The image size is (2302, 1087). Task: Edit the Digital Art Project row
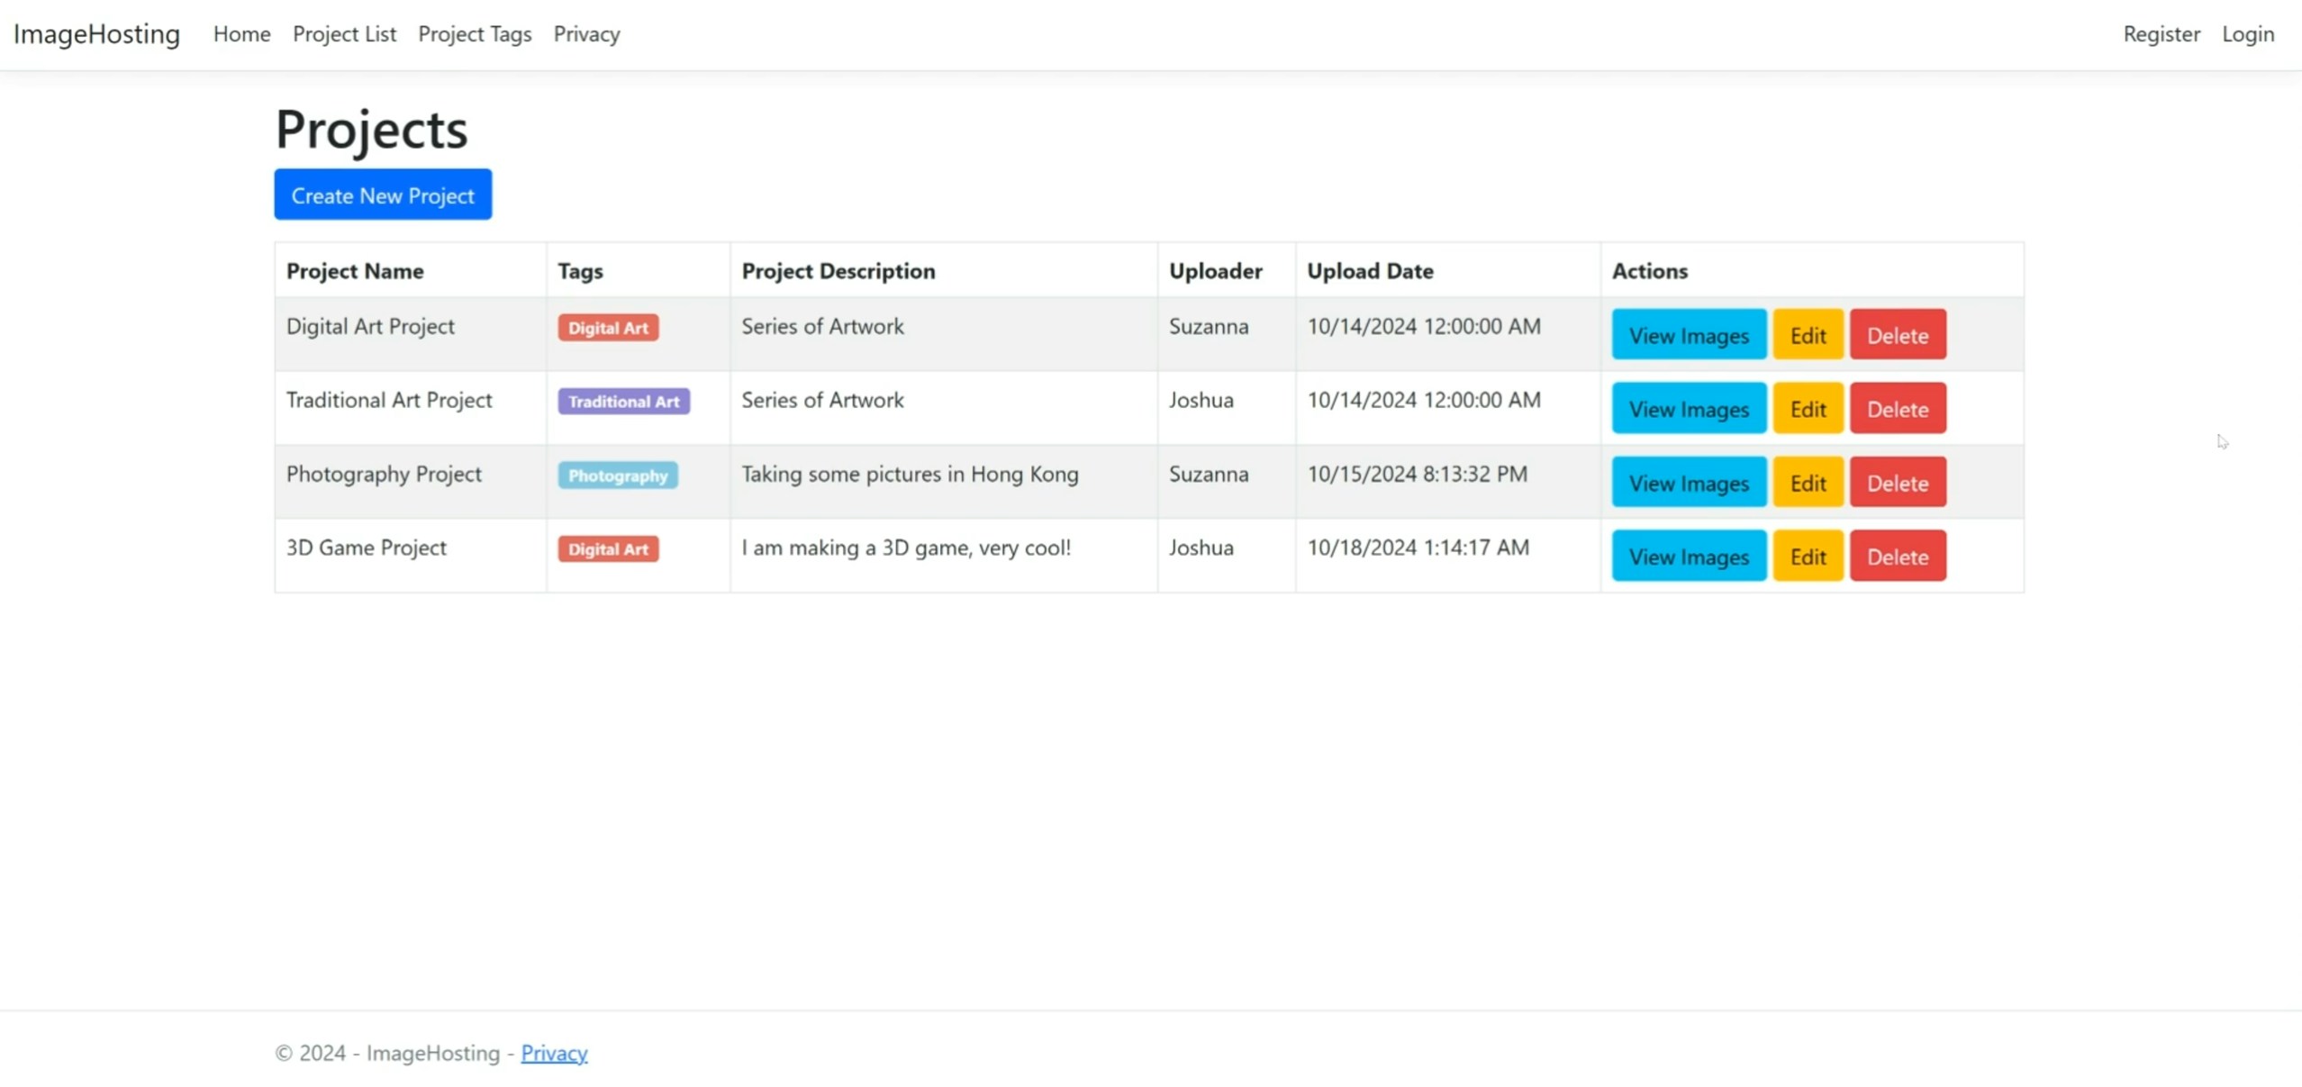point(1807,335)
